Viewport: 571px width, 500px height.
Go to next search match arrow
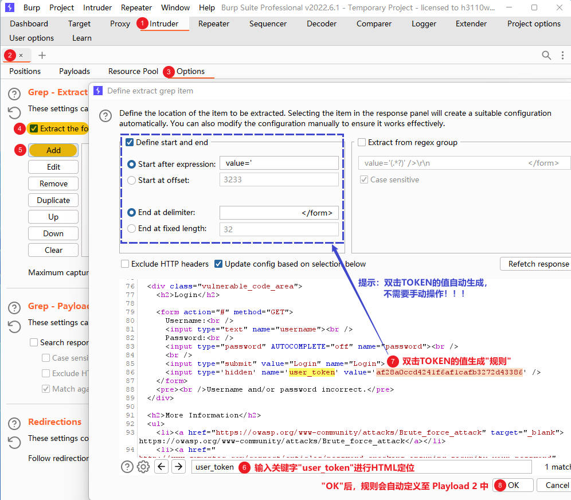coord(178,467)
